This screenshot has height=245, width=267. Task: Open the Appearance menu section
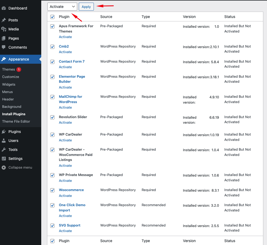click(x=19, y=59)
